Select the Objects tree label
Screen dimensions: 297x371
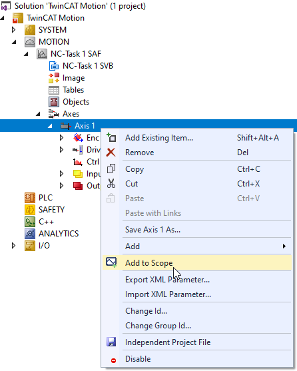click(x=76, y=102)
